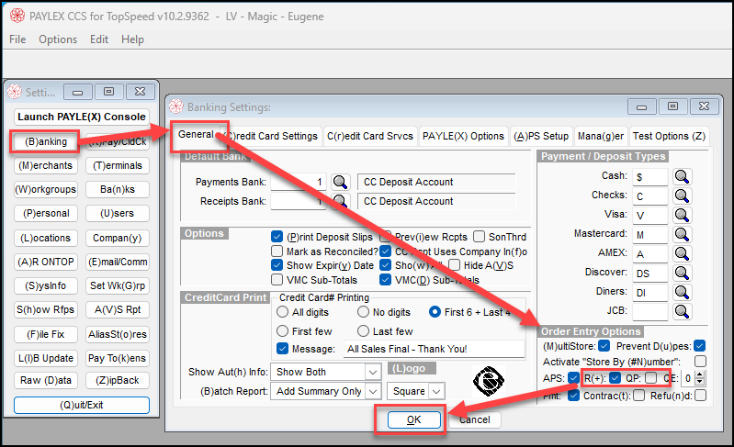The height and width of the screenshot is (447, 734).
Task: Toggle Print Deposit Slips checkbox
Action: pyautogui.click(x=277, y=237)
